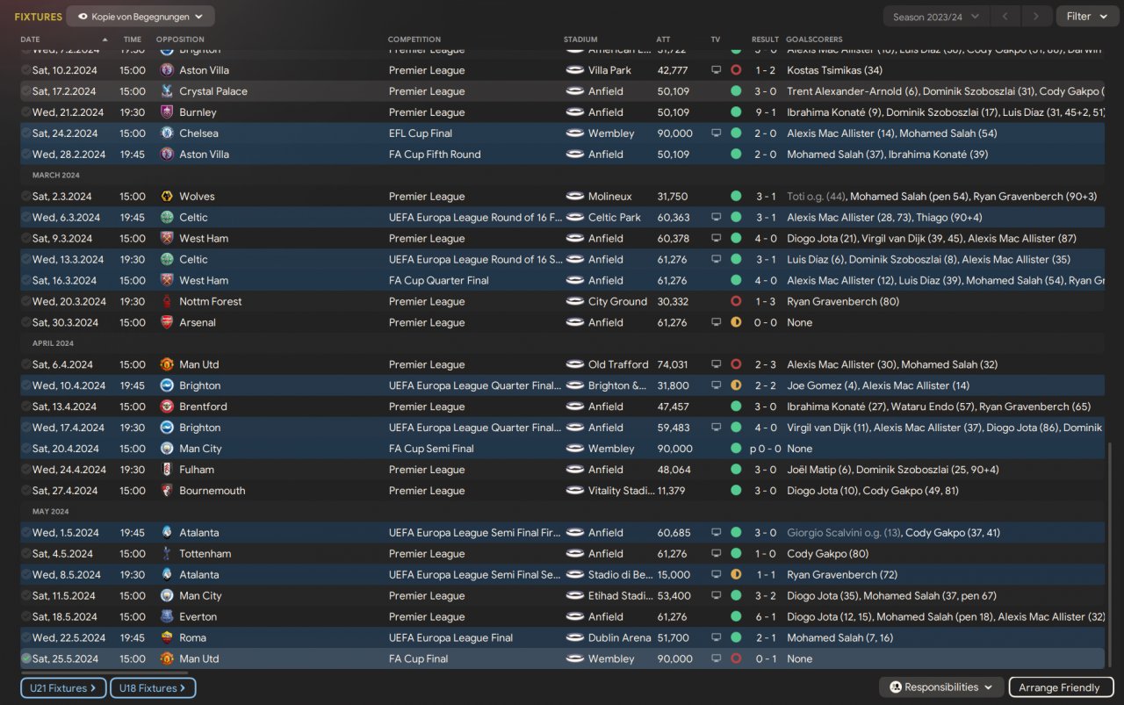Screen dimensions: 1124x705
Task: Click the Arrange Friendly button
Action: click(x=1061, y=687)
